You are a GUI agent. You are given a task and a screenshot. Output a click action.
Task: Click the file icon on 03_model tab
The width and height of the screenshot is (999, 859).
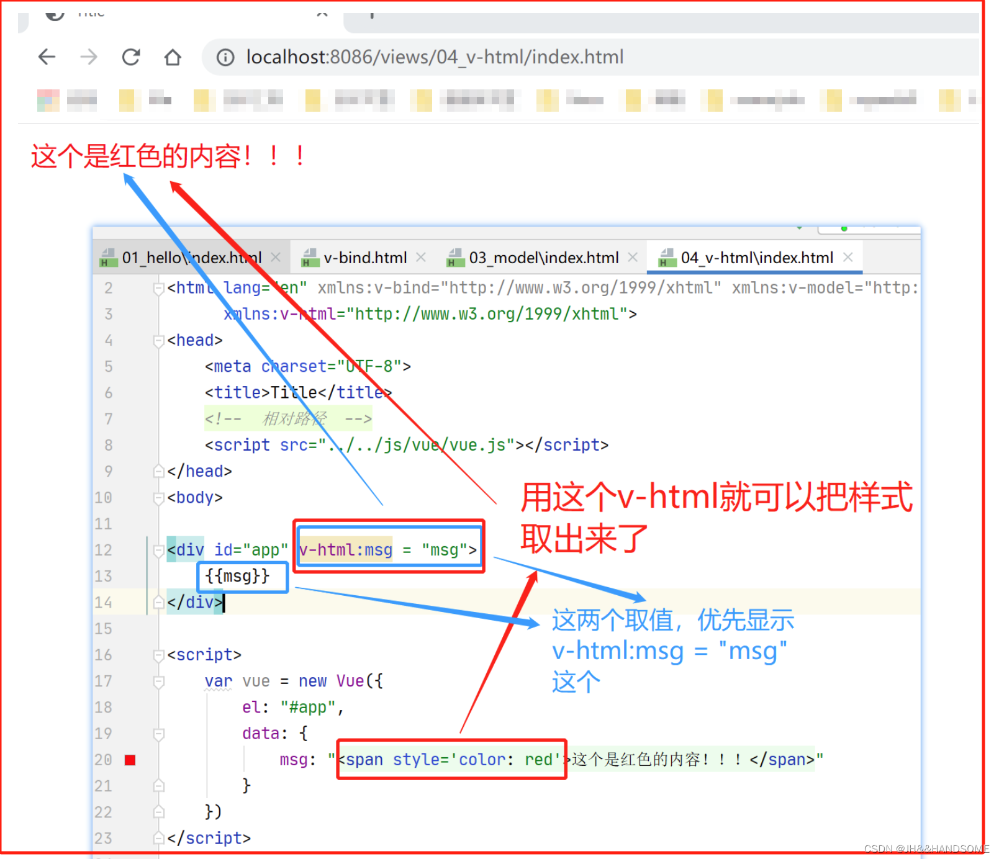456,258
